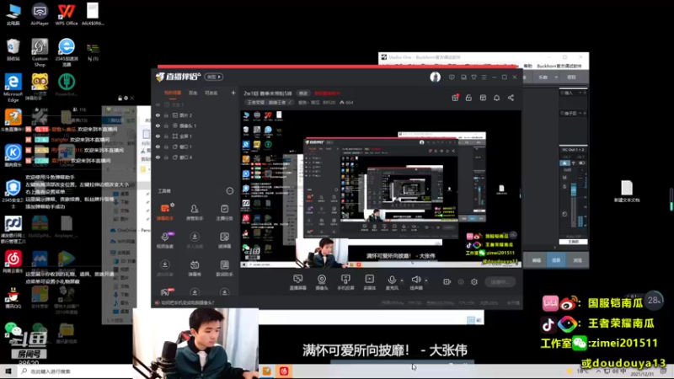Click the share icon above preview
Image resolution: width=674 pixels, height=379 pixels.
pyautogui.click(x=511, y=98)
